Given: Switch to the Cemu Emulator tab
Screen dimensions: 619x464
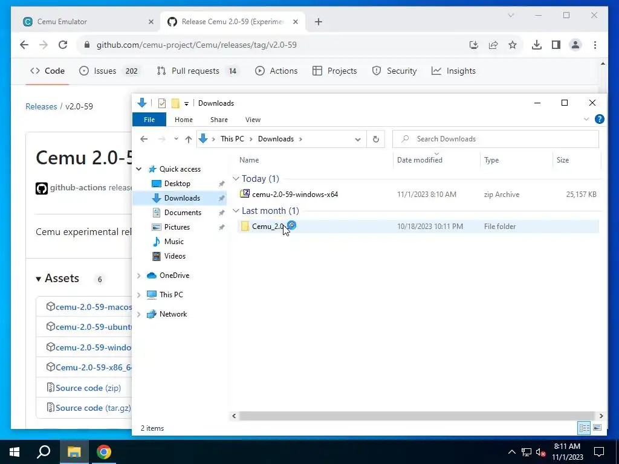Looking at the screenshot, I should [87, 22].
